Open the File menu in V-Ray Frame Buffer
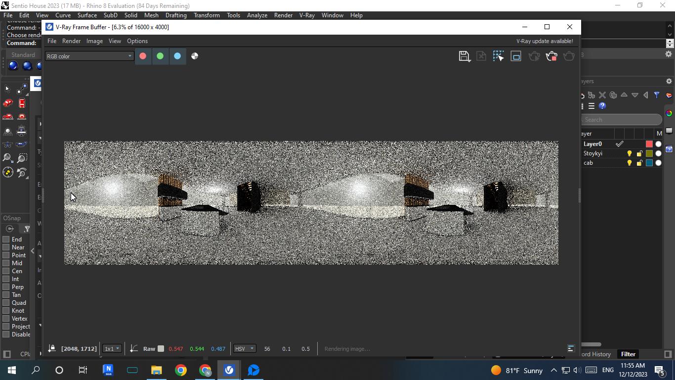This screenshot has width=675, height=380. pyautogui.click(x=51, y=41)
